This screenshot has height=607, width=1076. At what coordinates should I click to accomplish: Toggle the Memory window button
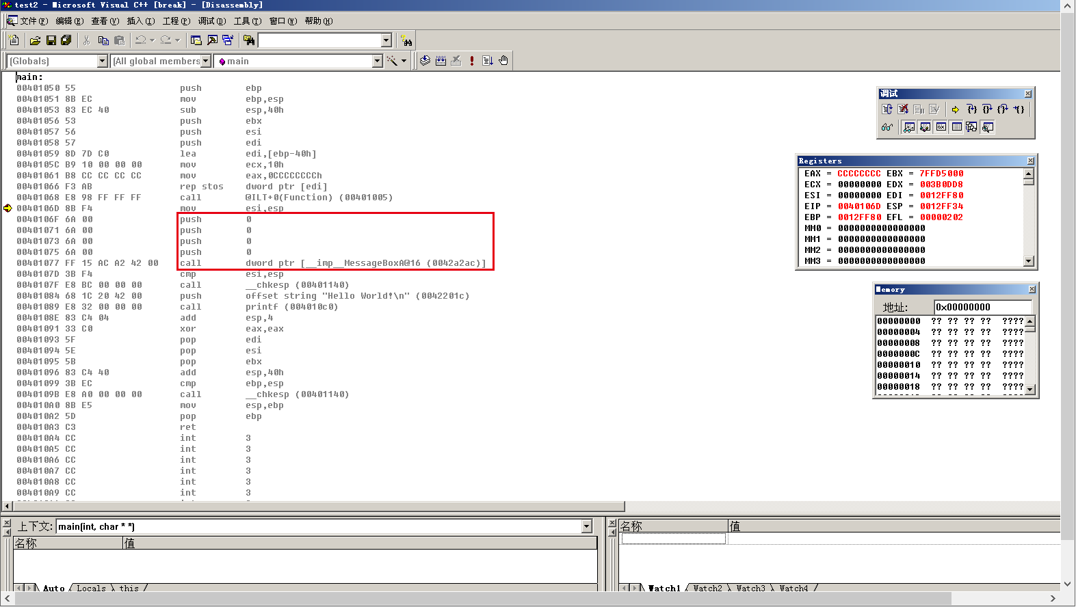click(x=956, y=127)
